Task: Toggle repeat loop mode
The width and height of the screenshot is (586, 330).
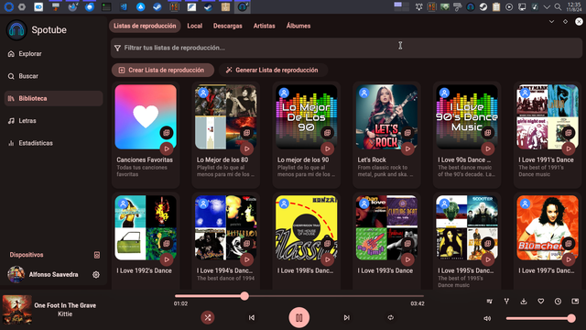Action: pyautogui.click(x=391, y=318)
